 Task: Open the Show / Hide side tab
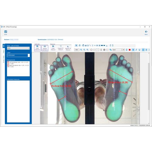point(4,59)
